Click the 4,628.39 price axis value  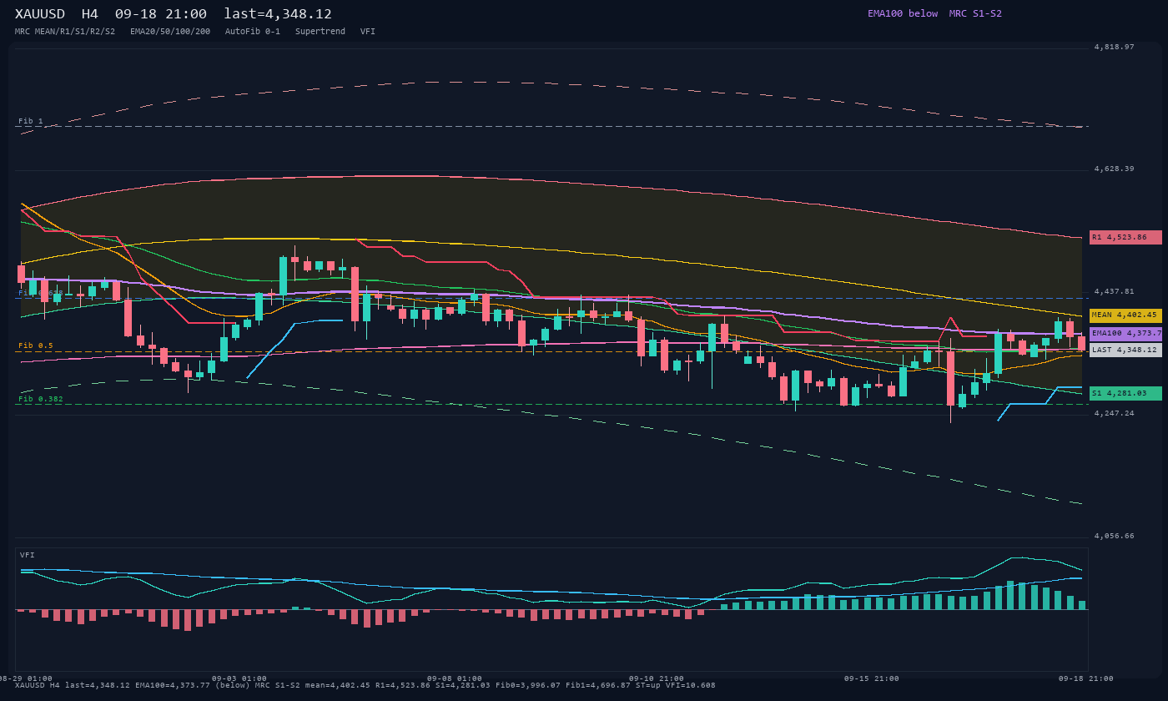tap(1115, 169)
